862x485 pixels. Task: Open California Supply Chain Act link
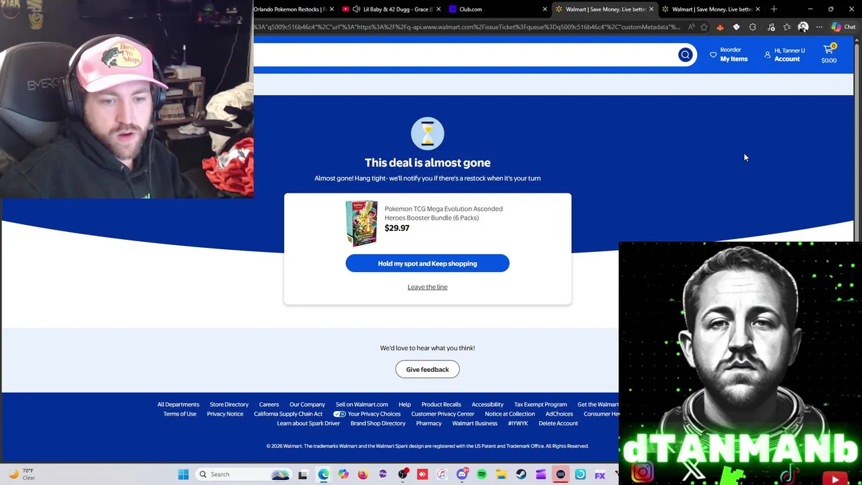coord(288,414)
